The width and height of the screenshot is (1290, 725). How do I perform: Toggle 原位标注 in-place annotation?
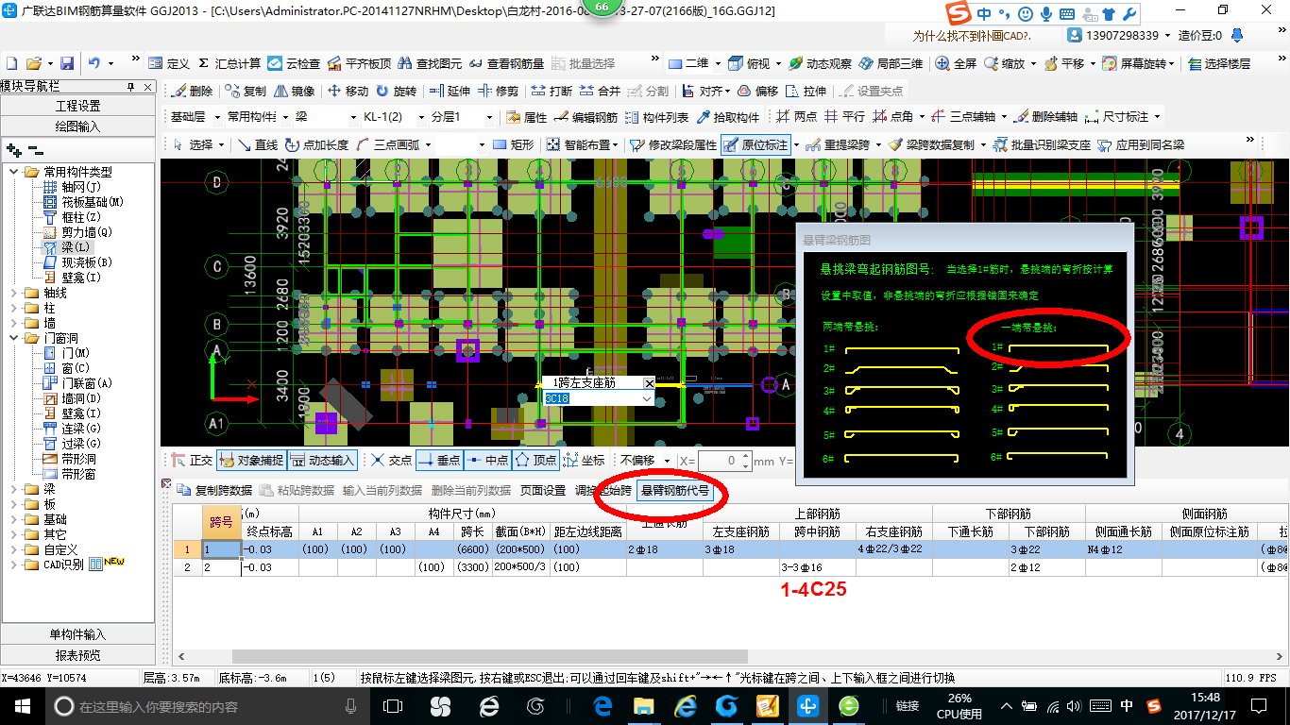coord(755,144)
